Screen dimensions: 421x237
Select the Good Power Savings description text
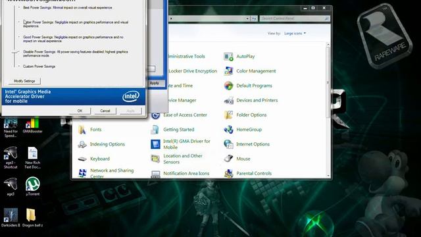(x=73, y=39)
